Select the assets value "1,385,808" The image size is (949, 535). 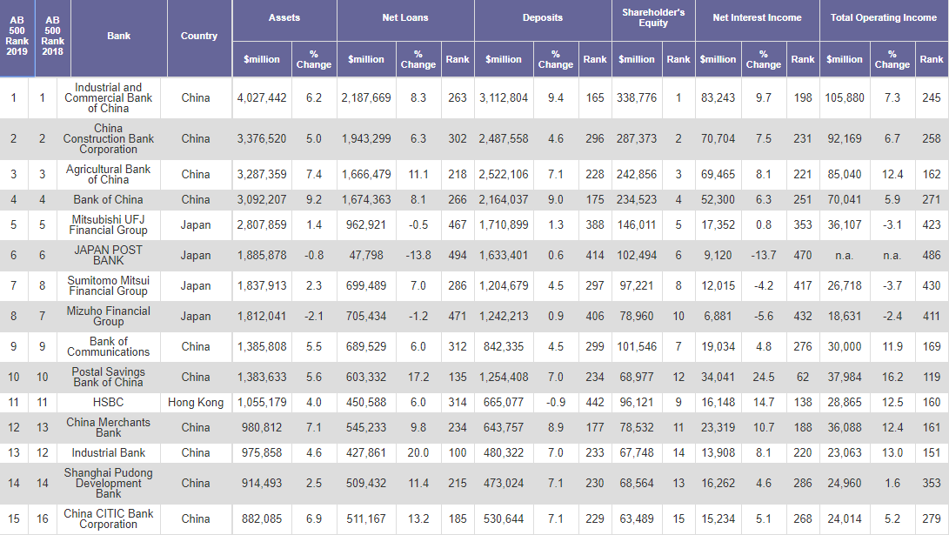[x=262, y=347]
